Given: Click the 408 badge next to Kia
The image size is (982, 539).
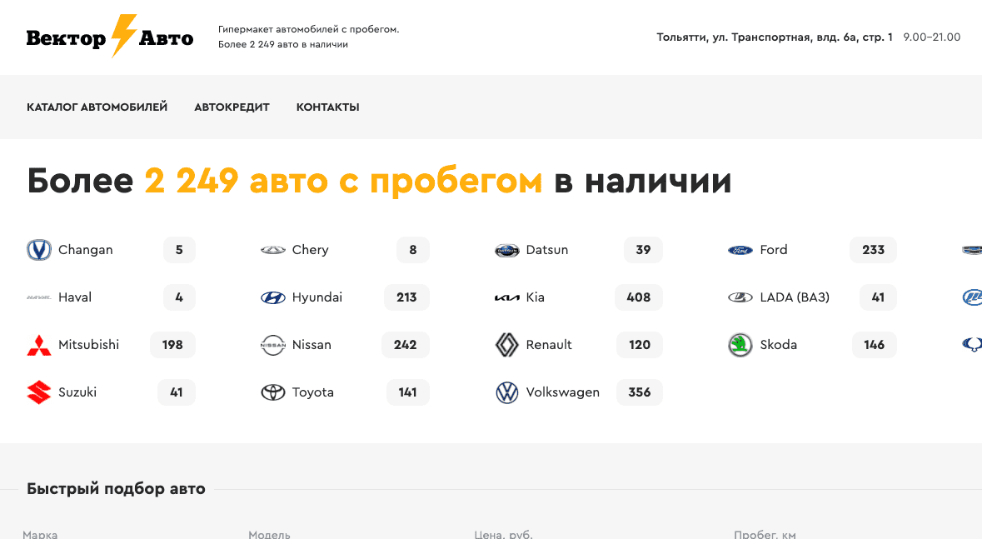Looking at the screenshot, I should tap(638, 297).
